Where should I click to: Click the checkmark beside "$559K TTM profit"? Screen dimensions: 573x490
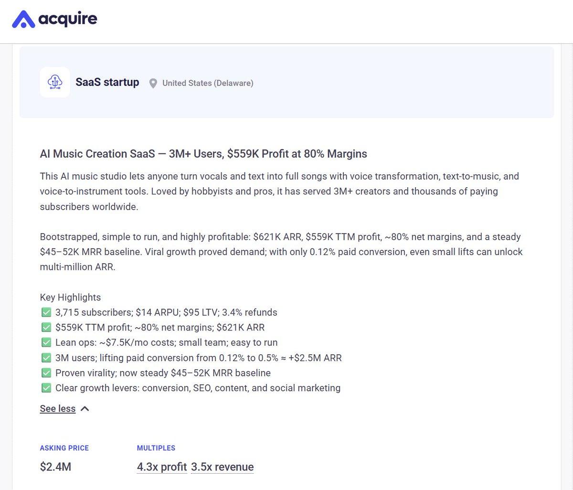tap(46, 327)
